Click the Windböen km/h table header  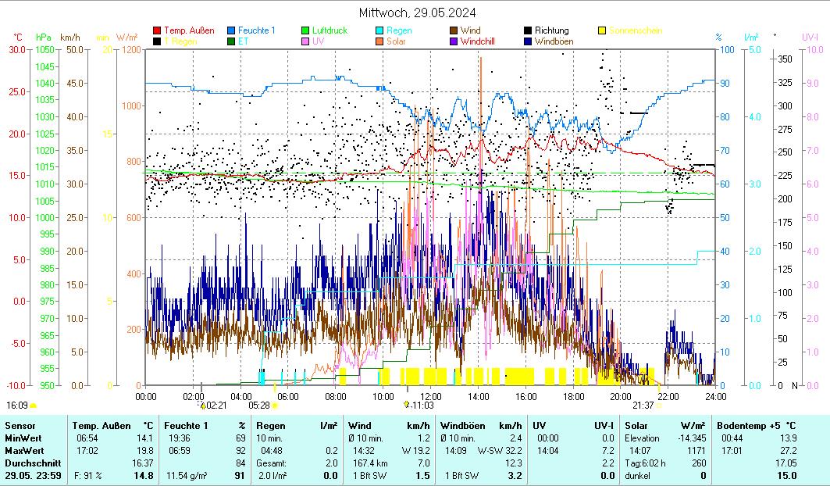click(479, 426)
